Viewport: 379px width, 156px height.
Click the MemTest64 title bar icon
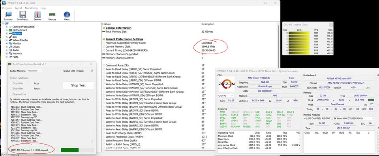[9, 64]
